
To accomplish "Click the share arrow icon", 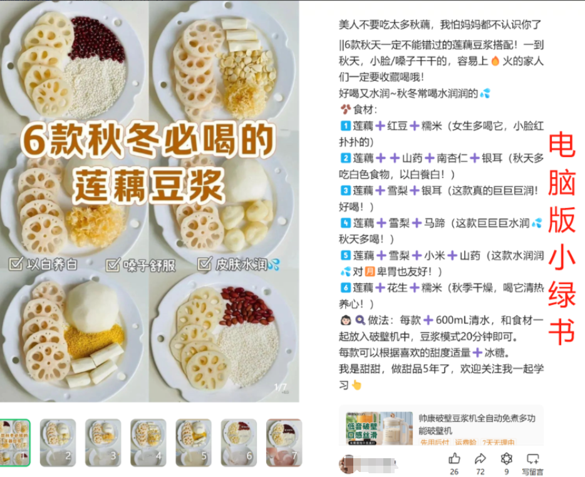I will pos(480,458).
